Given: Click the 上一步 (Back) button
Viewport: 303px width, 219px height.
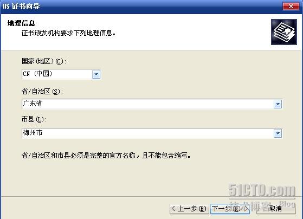Looking at the screenshot, I should click(189, 209).
